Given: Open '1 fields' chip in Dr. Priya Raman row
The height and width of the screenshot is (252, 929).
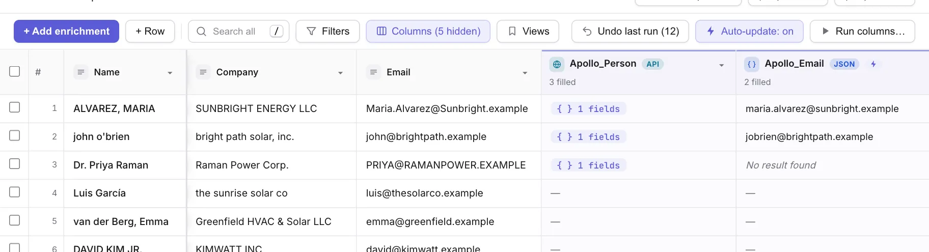Looking at the screenshot, I should click(x=588, y=165).
